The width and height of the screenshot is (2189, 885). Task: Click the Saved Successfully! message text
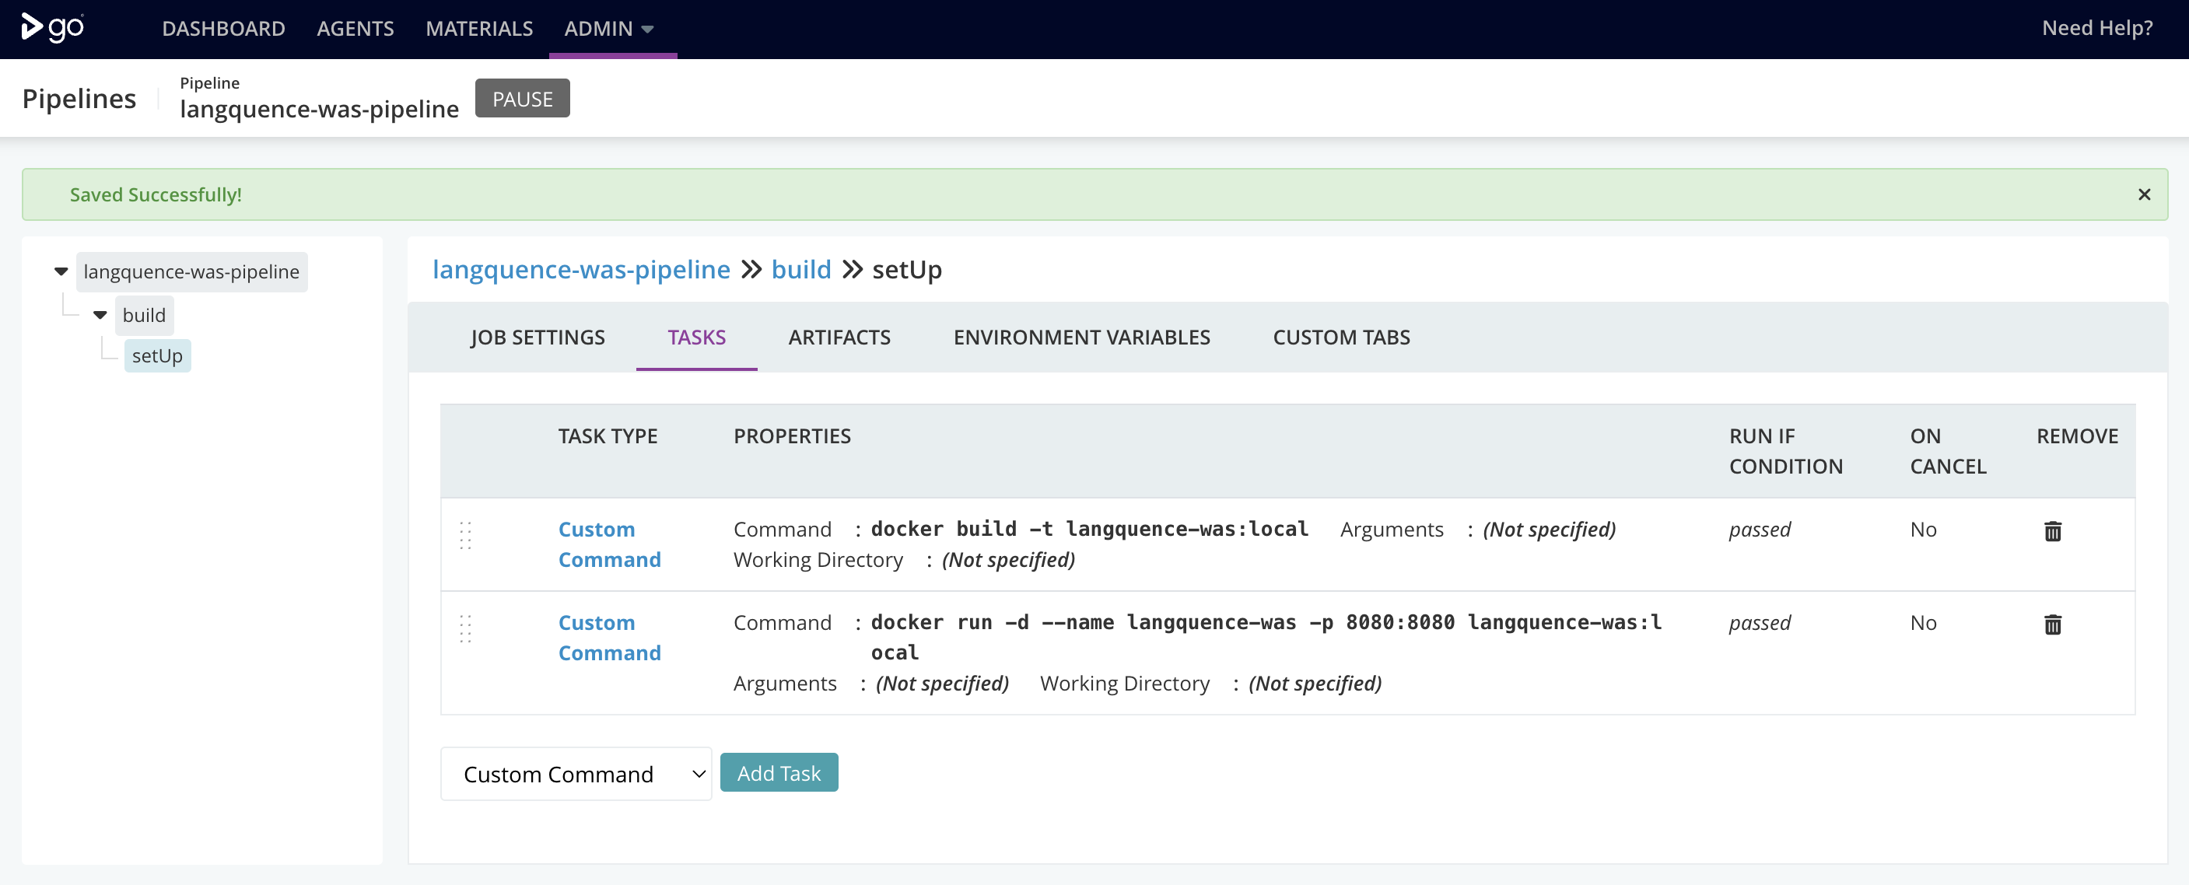point(156,194)
